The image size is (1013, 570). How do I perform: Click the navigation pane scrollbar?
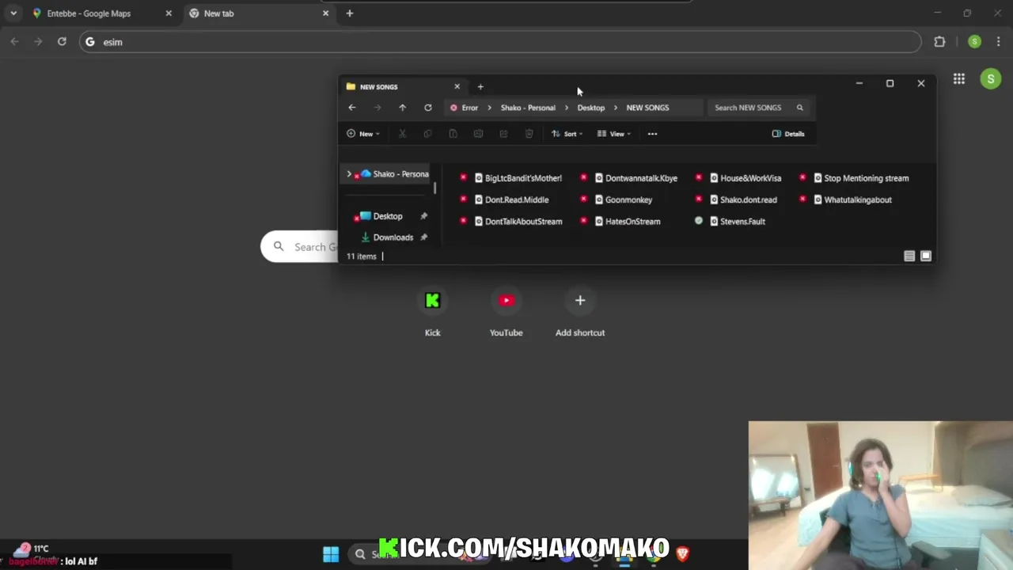click(x=434, y=188)
